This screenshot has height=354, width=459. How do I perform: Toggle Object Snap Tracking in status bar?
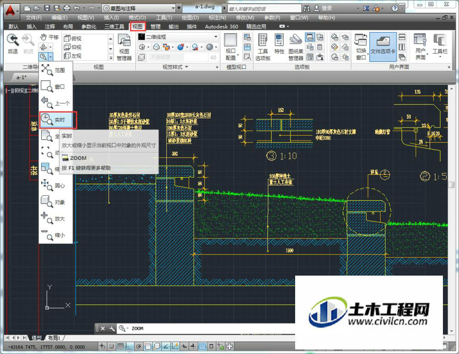[166, 347]
